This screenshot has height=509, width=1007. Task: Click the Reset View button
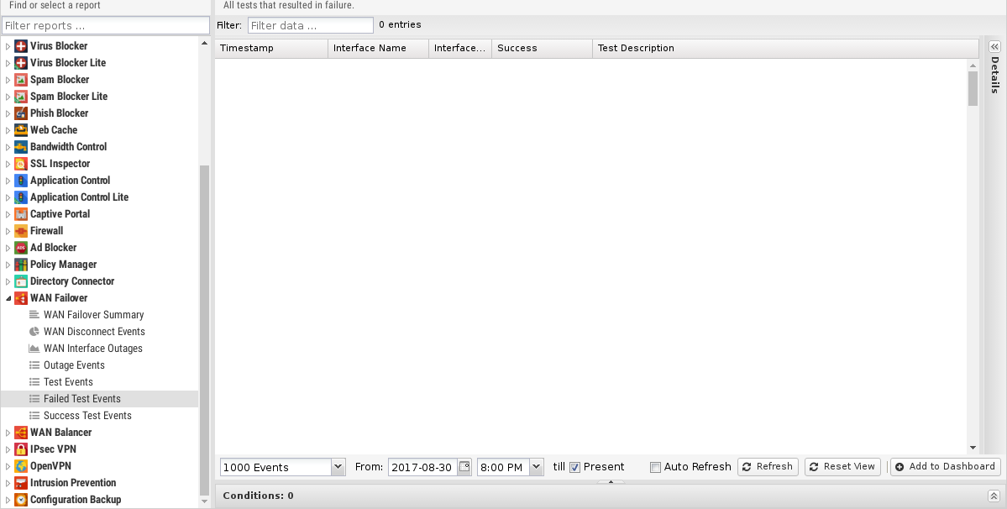(x=843, y=467)
